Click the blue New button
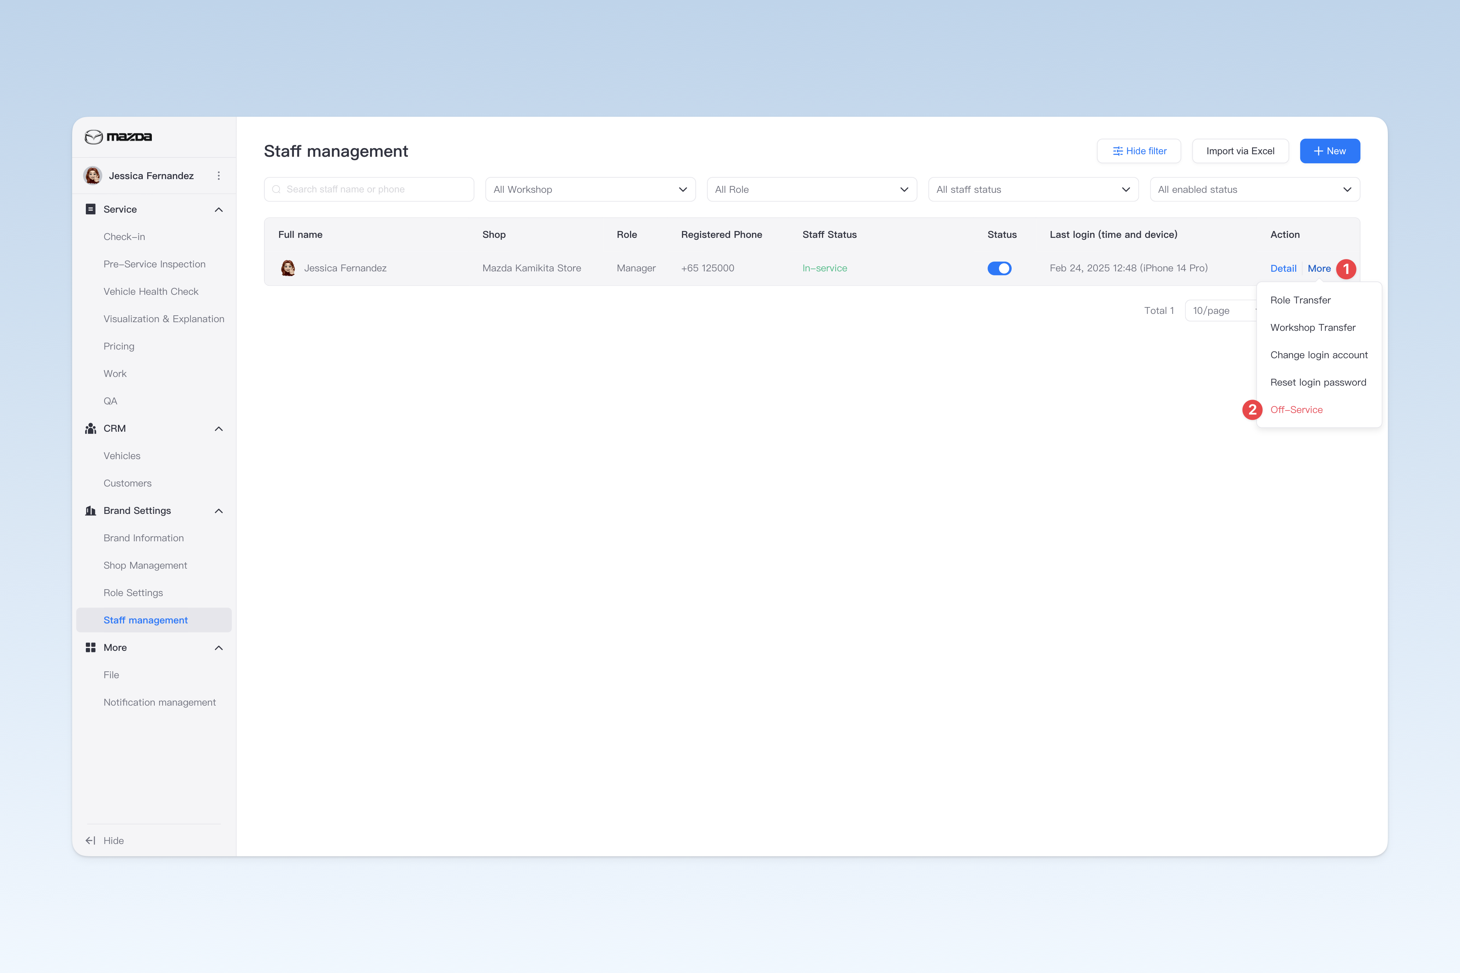Image resolution: width=1460 pixels, height=973 pixels. (x=1329, y=151)
